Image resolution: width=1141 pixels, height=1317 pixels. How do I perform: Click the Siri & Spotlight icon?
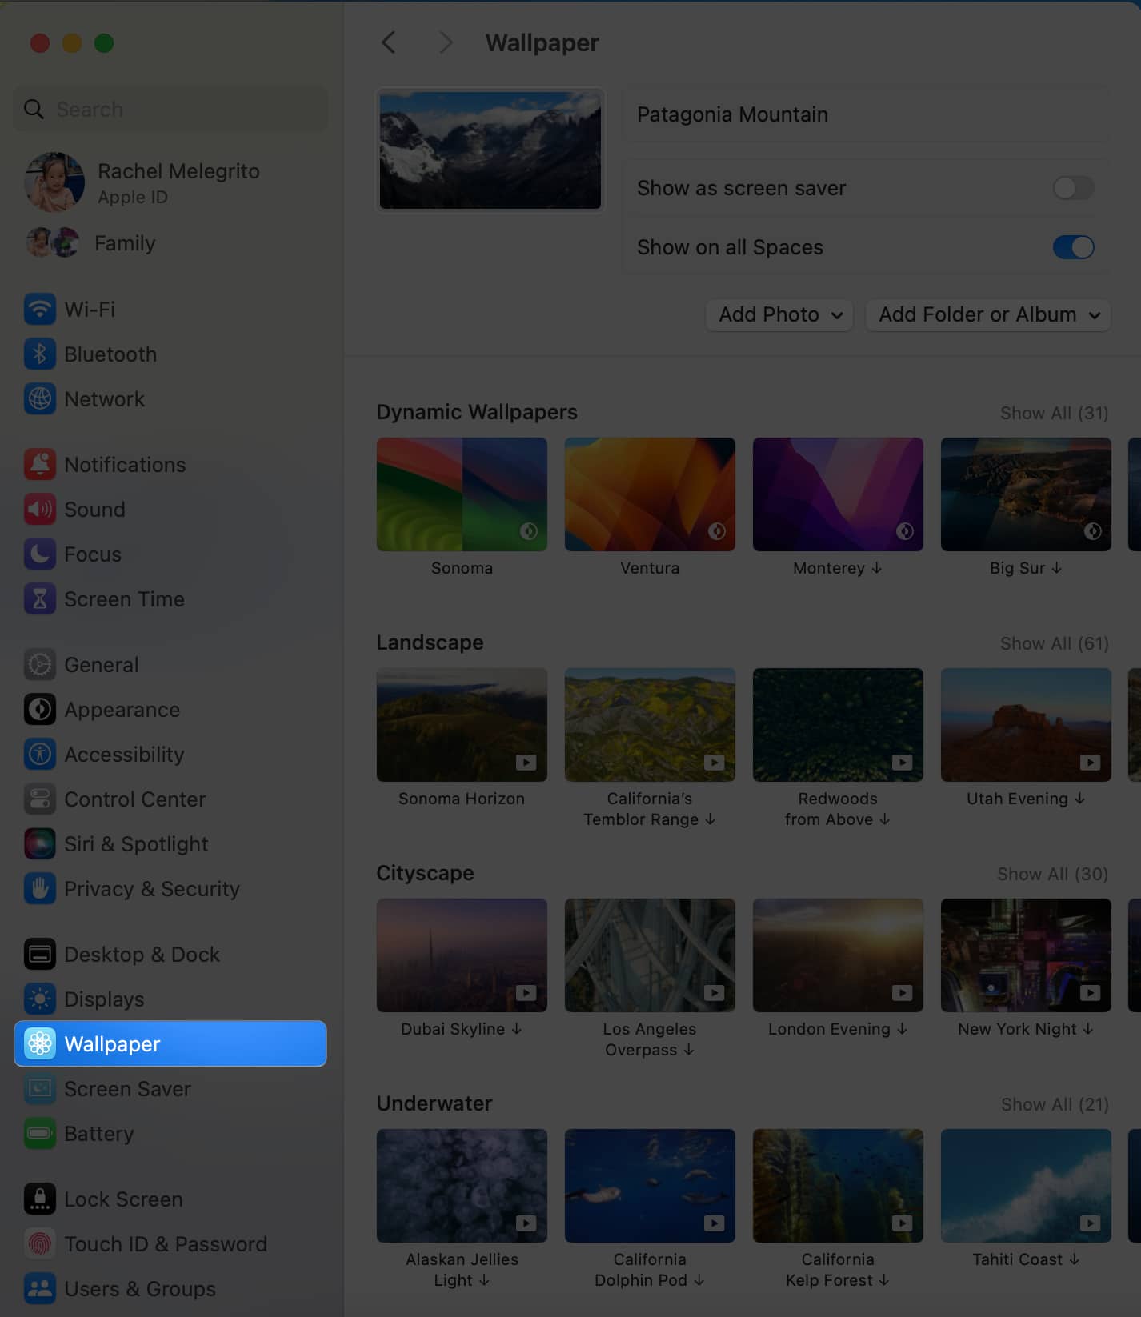39,843
